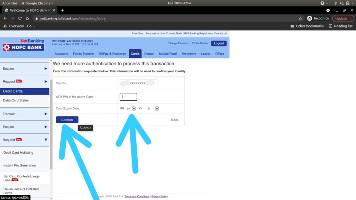Open the Funds Transfer tab

pyautogui.click(x=83, y=54)
